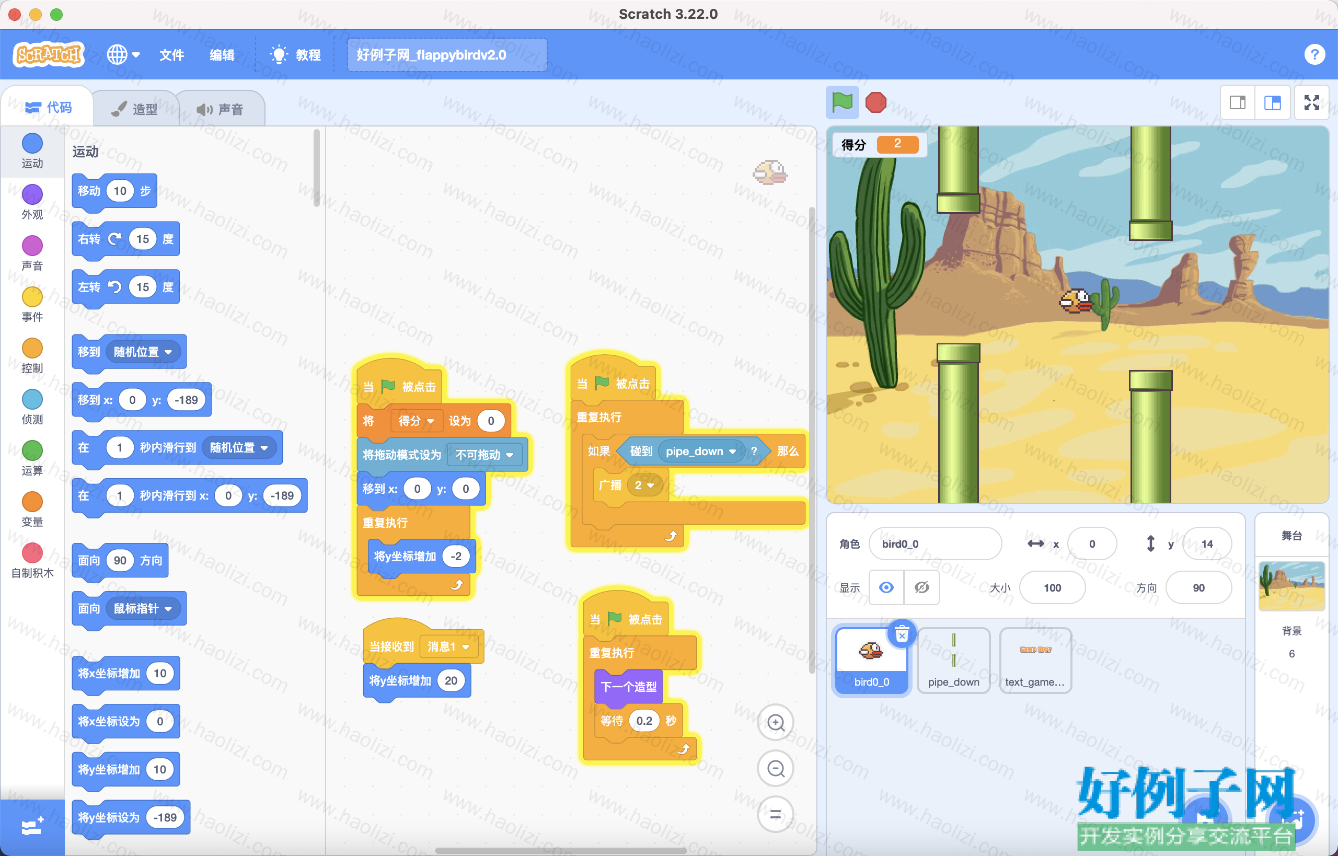Screen dimensions: 1338x856
Task: Select the 运算 block category
Action: click(32, 458)
